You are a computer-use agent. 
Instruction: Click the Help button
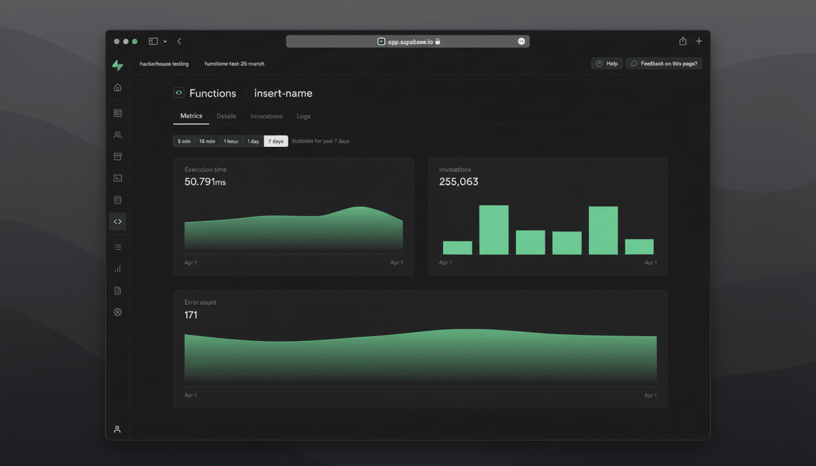[607, 63]
